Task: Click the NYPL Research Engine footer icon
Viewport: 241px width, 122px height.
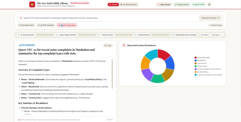Action: [x=19, y=120]
